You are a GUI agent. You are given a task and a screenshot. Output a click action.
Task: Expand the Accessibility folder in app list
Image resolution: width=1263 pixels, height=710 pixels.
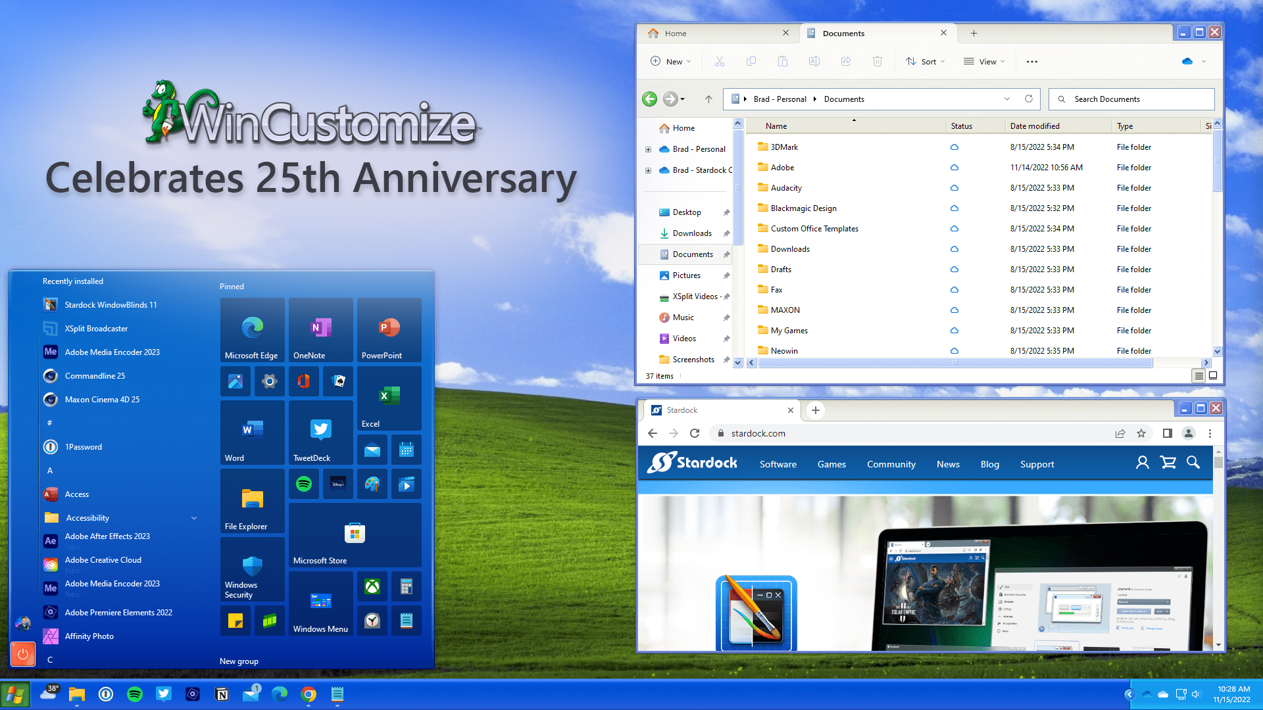pos(194,518)
